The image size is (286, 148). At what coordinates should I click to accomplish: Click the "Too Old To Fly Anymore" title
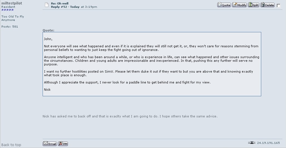[x=13, y=18]
